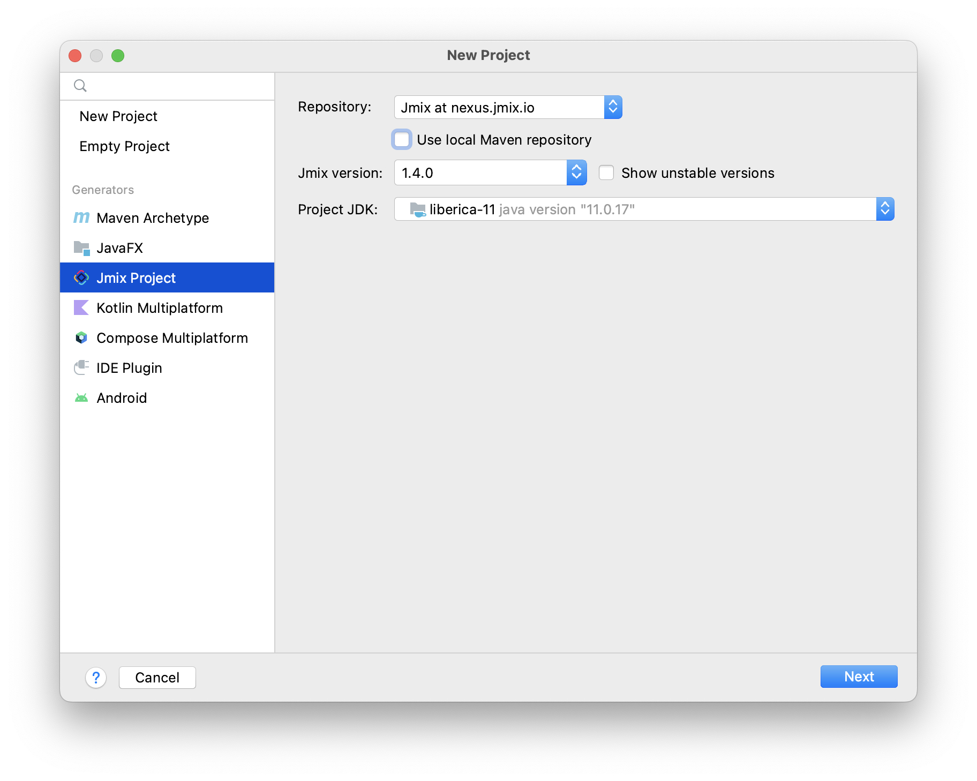977x781 pixels.
Task: Enable Use local Maven repository checkbox
Action: pyautogui.click(x=402, y=140)
